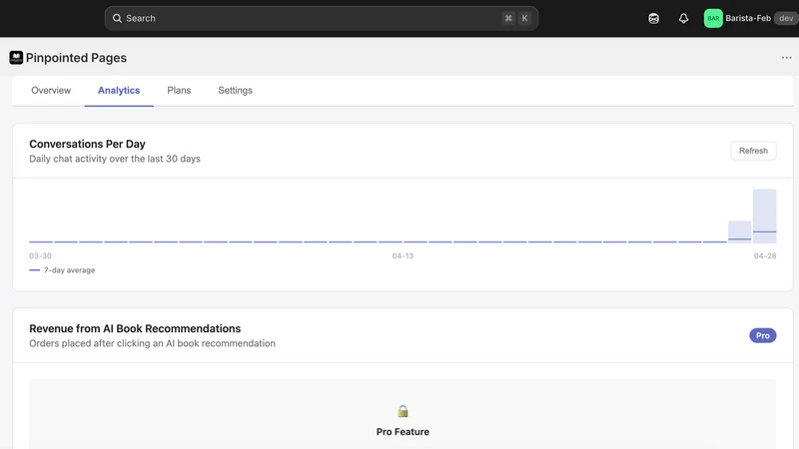Switch to the Overview tab
This screenshot has width=799, height=449.
pos(51,90)
